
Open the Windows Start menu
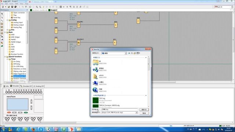tap(3, 129)
